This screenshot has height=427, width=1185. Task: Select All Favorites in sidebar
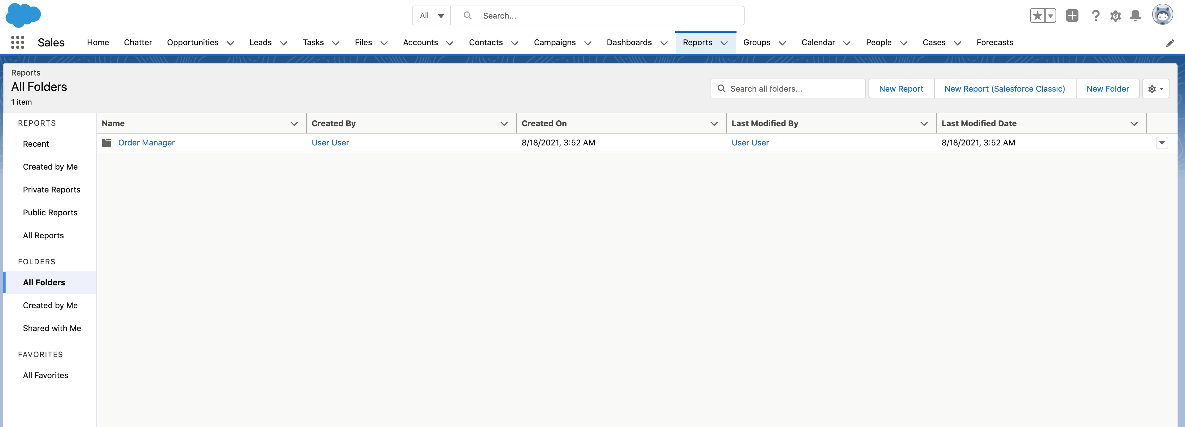coord(46,376)
